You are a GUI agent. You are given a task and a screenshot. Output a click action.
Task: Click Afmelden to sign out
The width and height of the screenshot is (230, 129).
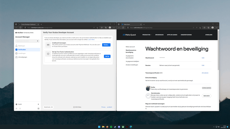click(x=209, y=35)
